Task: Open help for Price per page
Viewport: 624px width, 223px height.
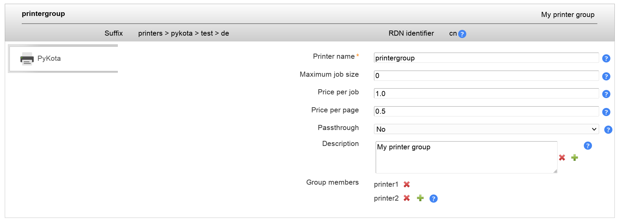Action: (606, 112)
